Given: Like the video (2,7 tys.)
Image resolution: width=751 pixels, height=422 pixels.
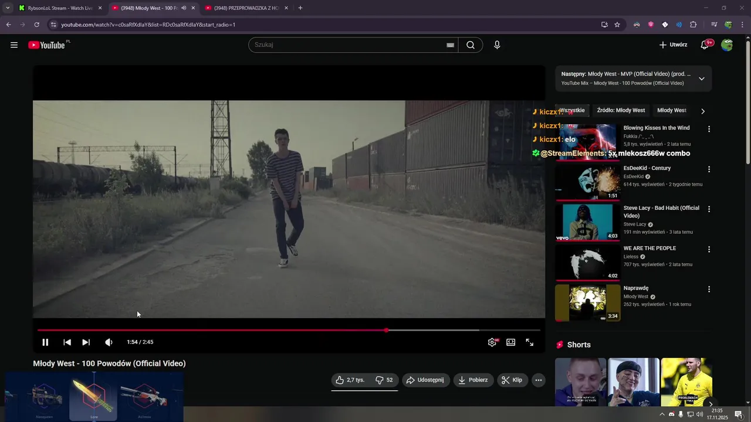Looking at the screenshot, I should [351, 380].
